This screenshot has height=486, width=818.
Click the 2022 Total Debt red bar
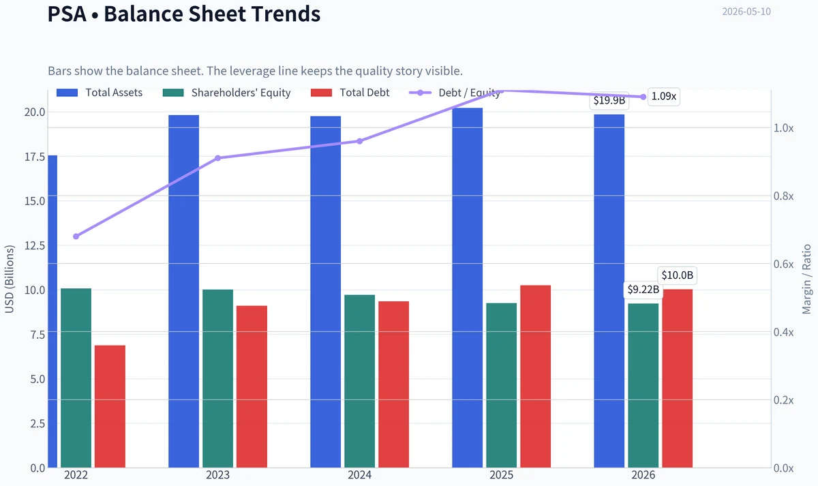[x=110, y=407]
